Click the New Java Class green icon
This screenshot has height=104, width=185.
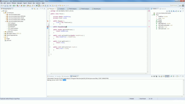(24, 5)
